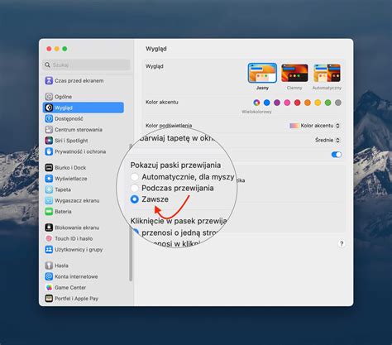The height and width of the screenshot is (345, 392).
Task: Select the Wielokolorowy accent color
Action: [x=256, y=103]
